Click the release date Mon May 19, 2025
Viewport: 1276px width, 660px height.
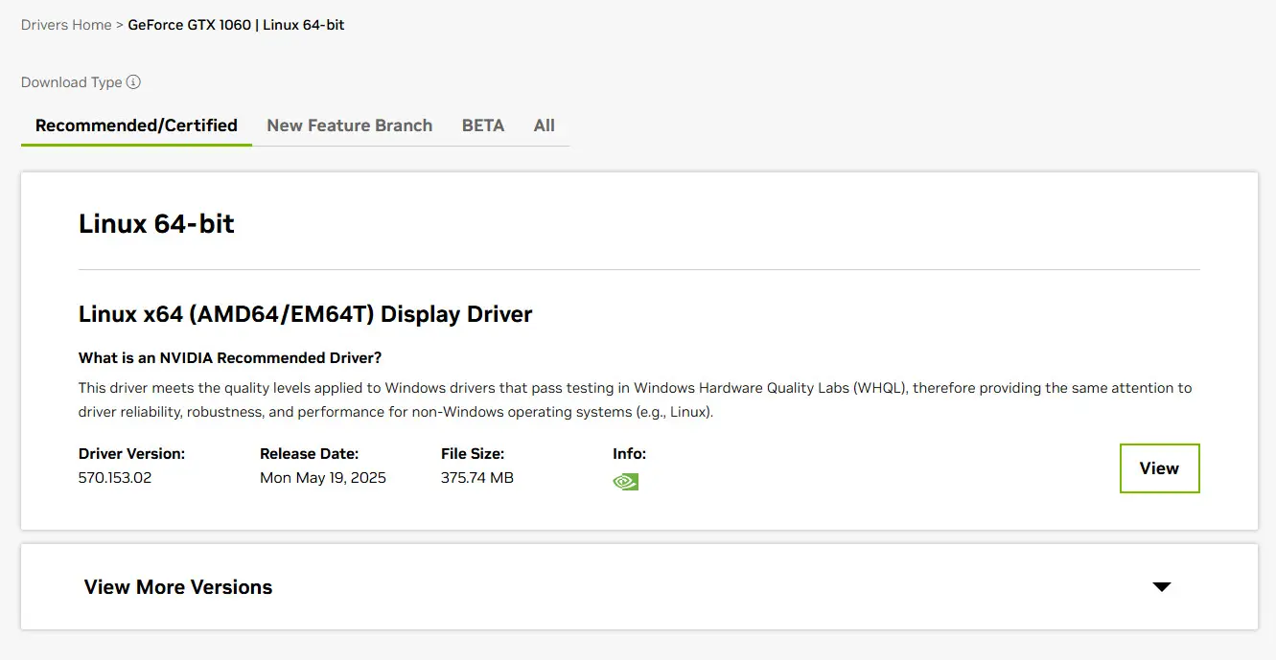pos(322,477)
